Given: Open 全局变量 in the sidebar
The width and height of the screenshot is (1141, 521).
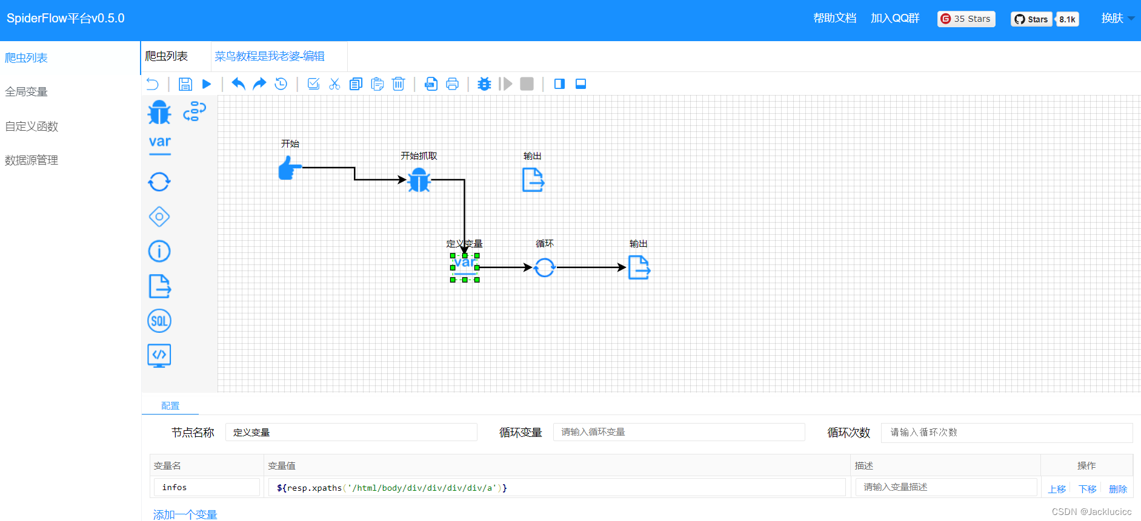Looking at the screenshot, I should (26, 92).
